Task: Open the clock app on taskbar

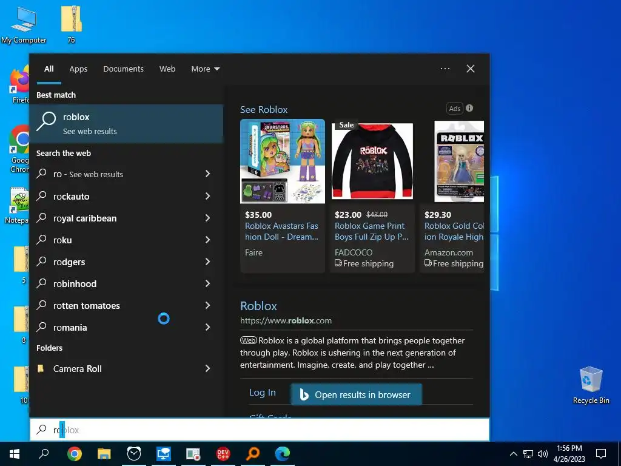Action: point(134,453)
